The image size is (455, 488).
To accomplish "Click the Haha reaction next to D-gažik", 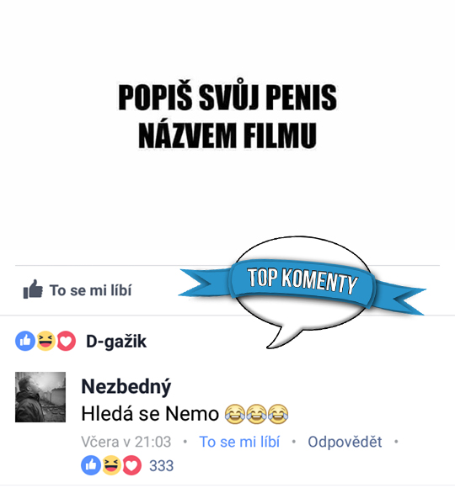I will click(x=45, y=341).
